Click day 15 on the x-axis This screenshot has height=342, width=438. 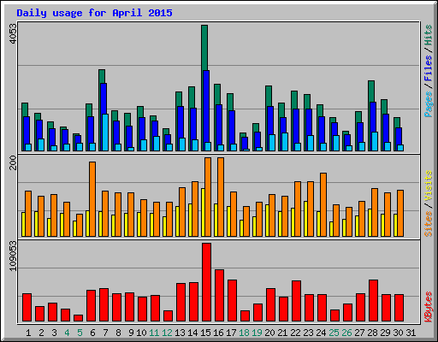pyautogui.click(x=205, y=333)
